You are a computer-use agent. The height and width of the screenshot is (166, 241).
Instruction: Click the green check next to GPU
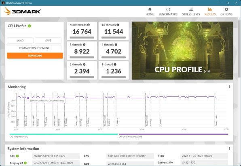pos(17,156)
